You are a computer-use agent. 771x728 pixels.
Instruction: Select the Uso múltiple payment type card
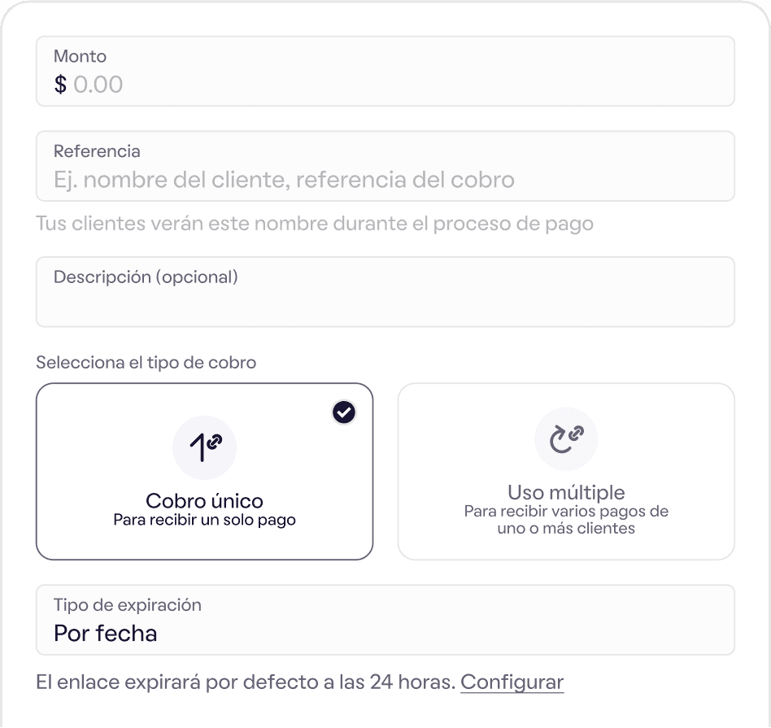566,471
